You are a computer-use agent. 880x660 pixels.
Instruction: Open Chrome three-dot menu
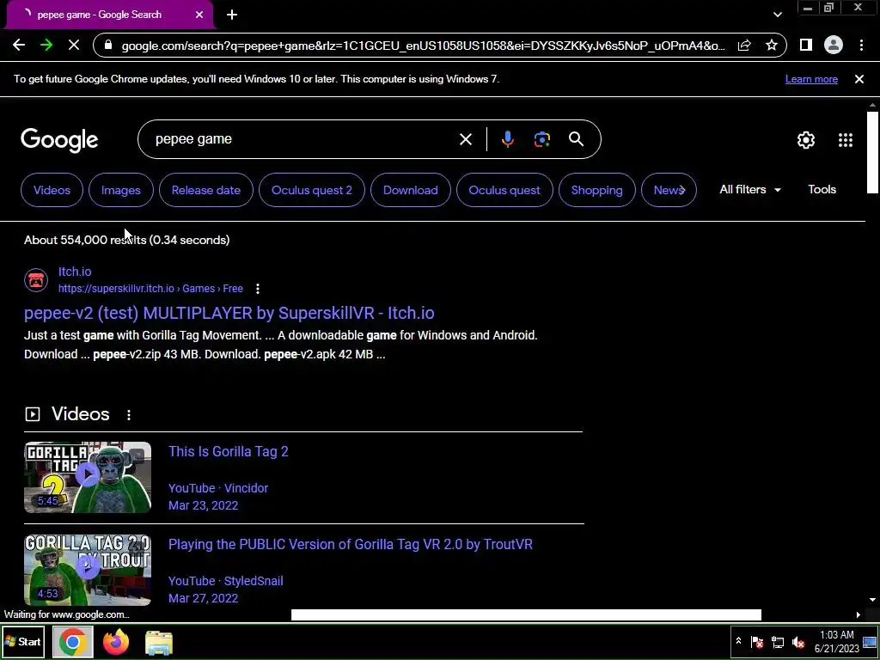coord(861,45)
